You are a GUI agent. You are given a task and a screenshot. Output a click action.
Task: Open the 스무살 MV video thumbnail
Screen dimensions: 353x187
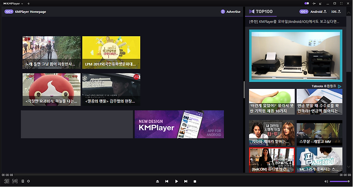pyautogui.click(x=320, y=133)
